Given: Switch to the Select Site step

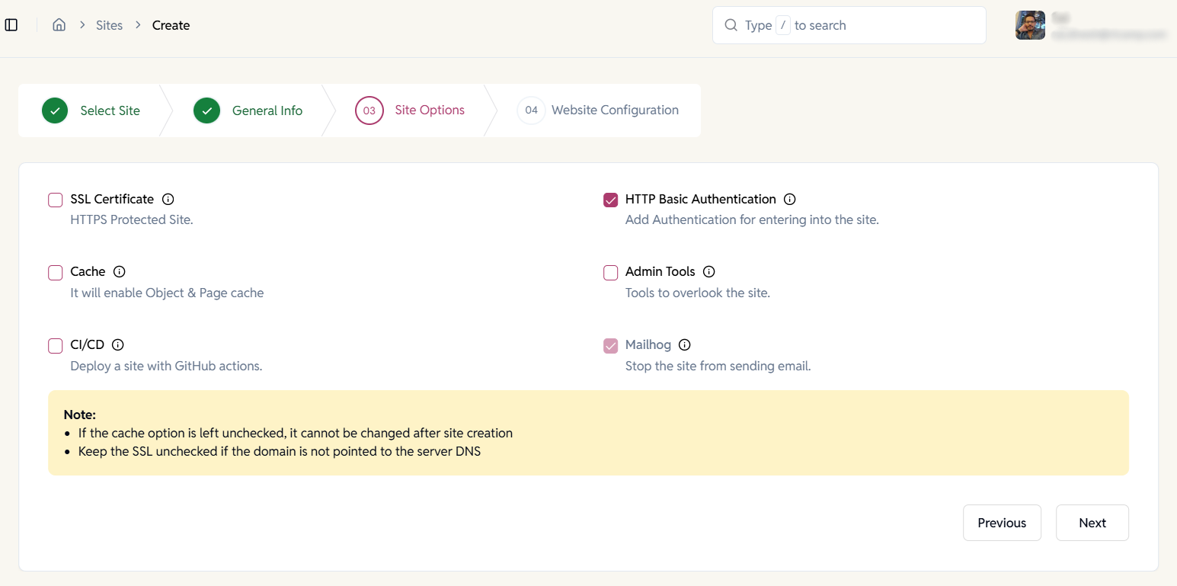Looking at the screenshot, I should [110, 110].
